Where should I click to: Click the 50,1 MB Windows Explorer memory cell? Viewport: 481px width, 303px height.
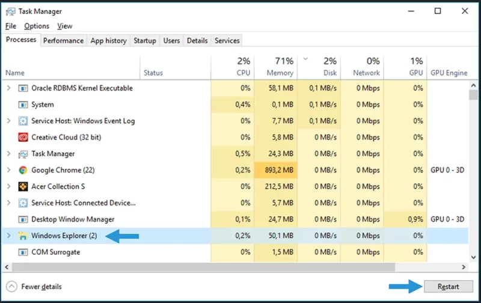[x=275, y=236]
